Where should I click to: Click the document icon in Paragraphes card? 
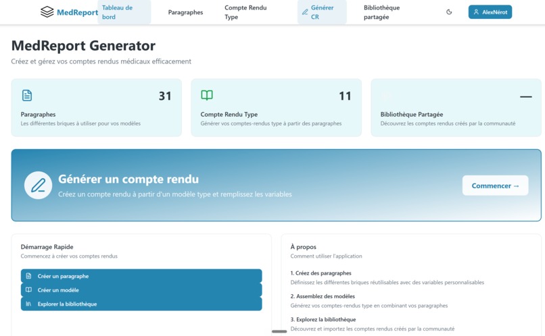pyautogui.click(x=27, y=95)
